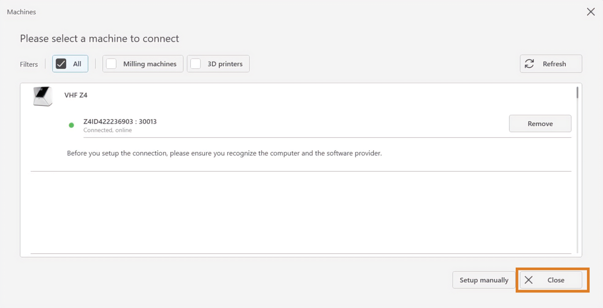Select the Z4ID422236903 : 30013 entry
This screenshot has width=603, height=308.
click(120, 121)
